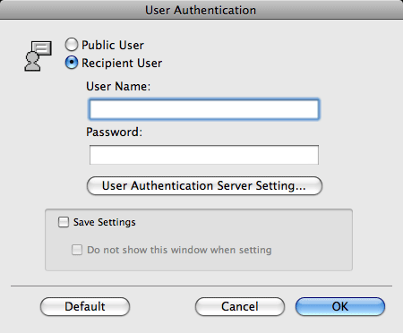This screenshot has height=333, width=403.
Task: Click the speech bubble part of user icon
Action: [42, 47]
